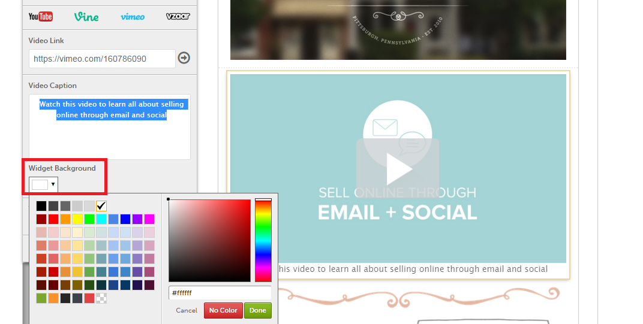
Task: Click the rainbow hue slider bar
Action: click(x=263, y=241)
